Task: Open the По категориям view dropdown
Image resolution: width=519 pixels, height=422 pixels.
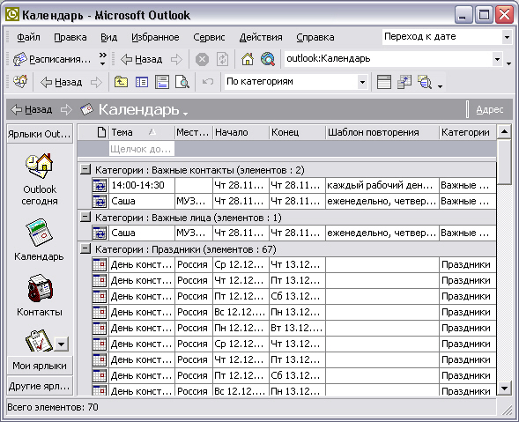Action: click(x=362, y=82)
